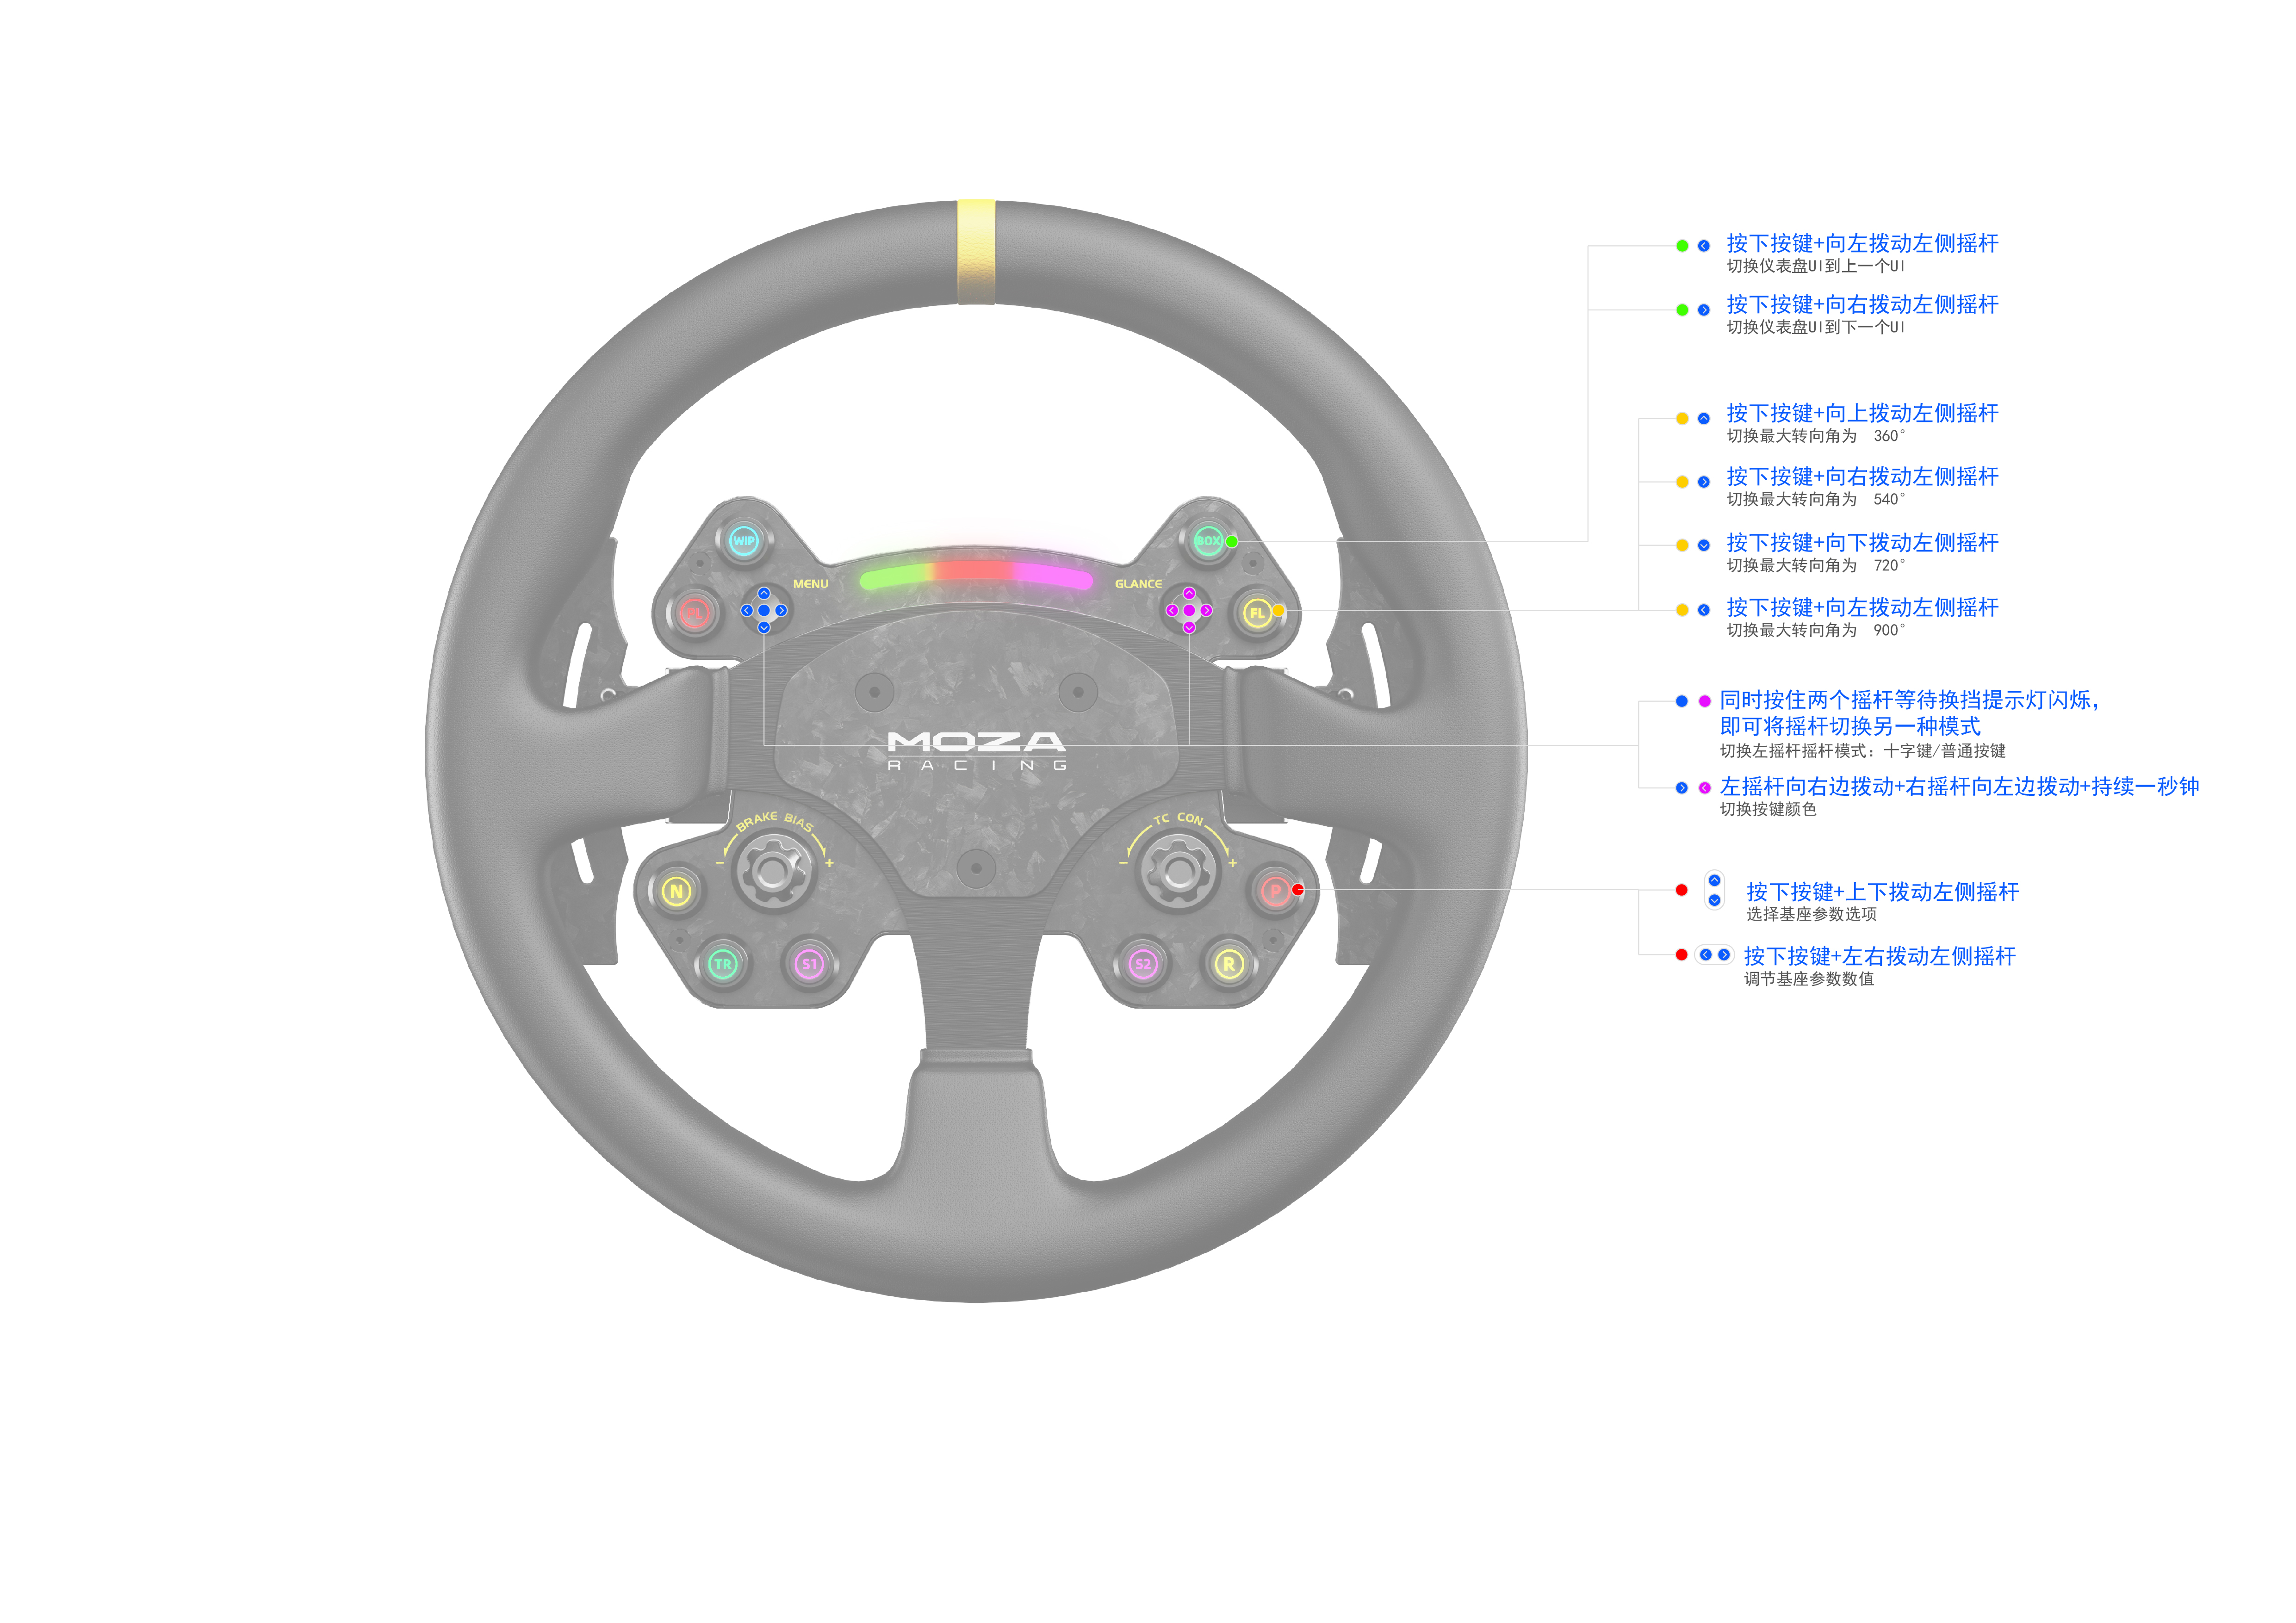Click the TC CON rotary knob
2296x1623 pixels.
click(1179, 872)
